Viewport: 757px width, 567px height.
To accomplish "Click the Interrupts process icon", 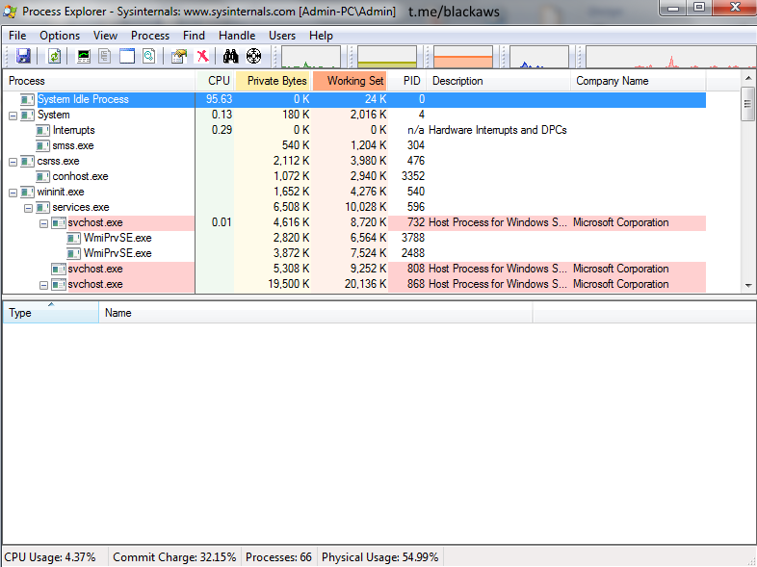I will [42, 130].
